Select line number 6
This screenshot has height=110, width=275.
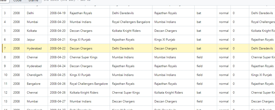7,40
